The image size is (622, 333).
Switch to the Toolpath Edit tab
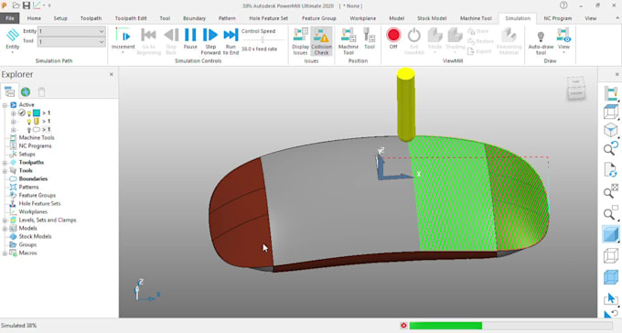(x=131, y=18)
